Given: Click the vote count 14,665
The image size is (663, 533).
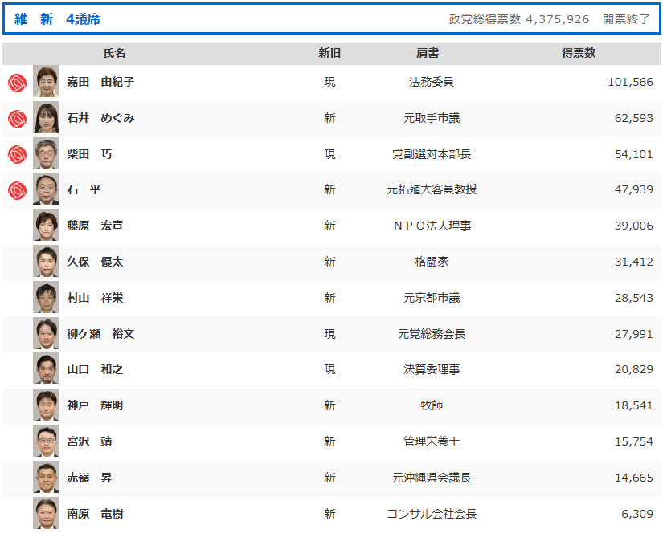Looking at the screenshot, I should point(634,478).
